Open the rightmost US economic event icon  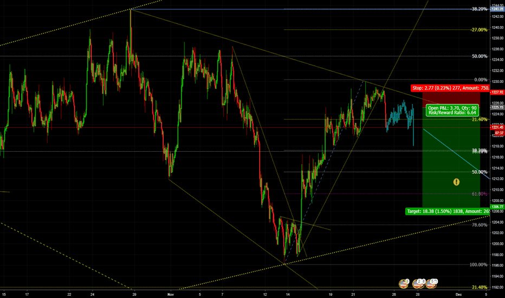tap(431, 284)
